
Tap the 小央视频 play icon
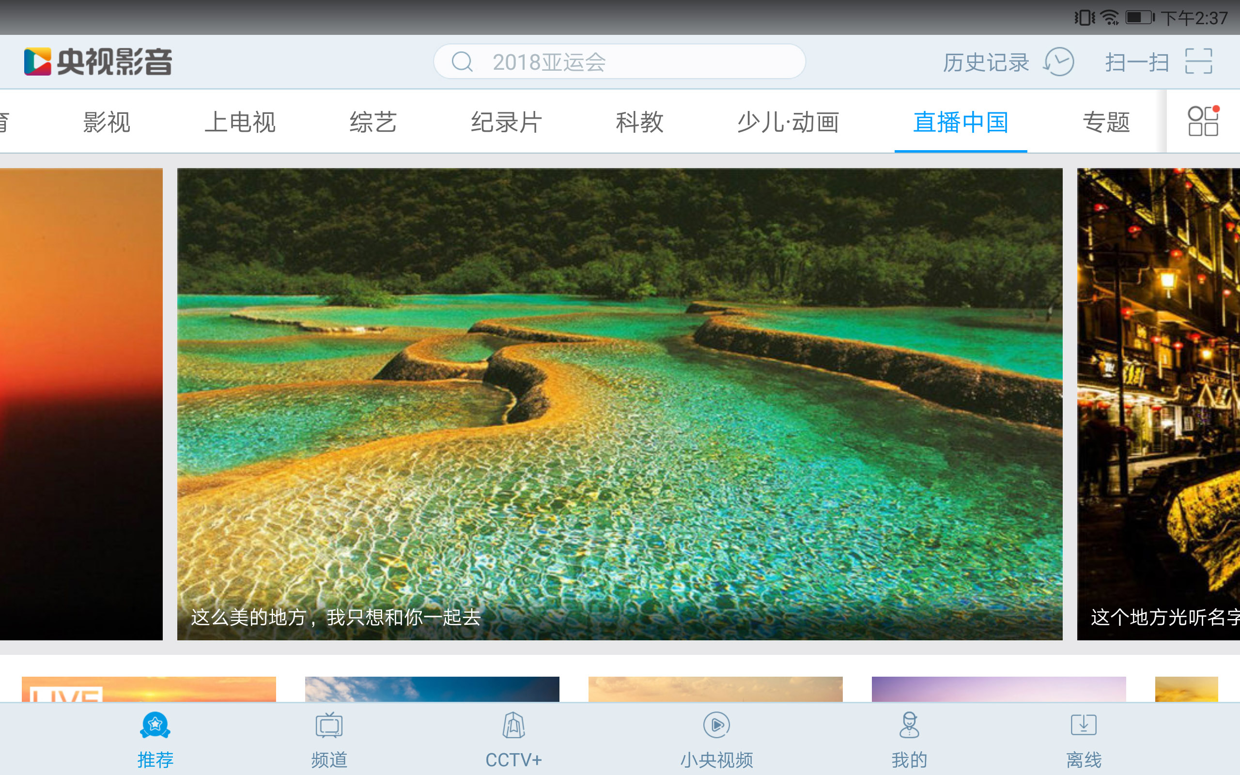coord(716,725)
